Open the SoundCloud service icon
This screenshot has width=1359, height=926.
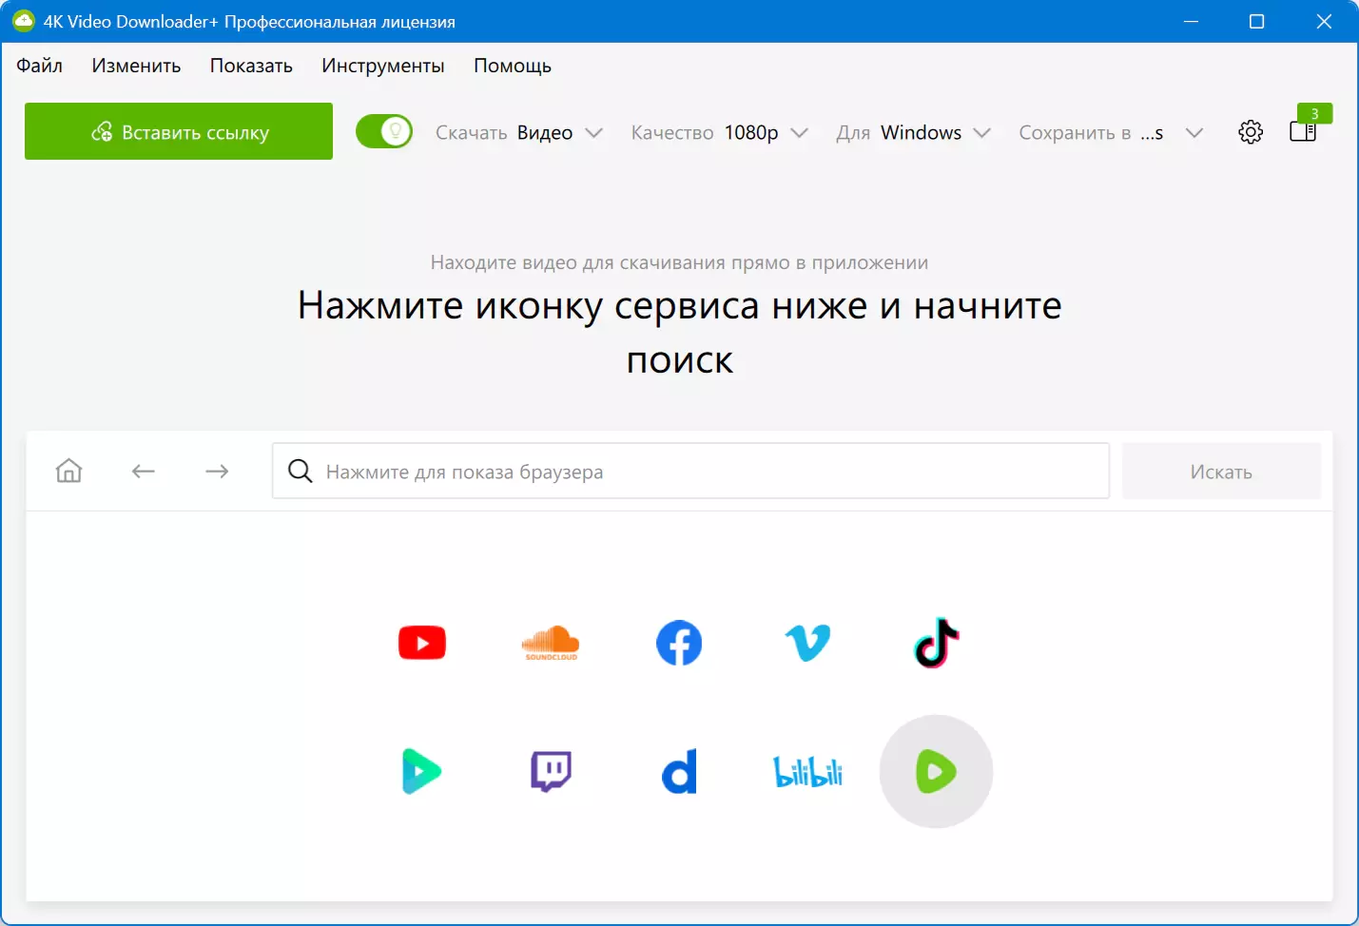click(551, 643)
